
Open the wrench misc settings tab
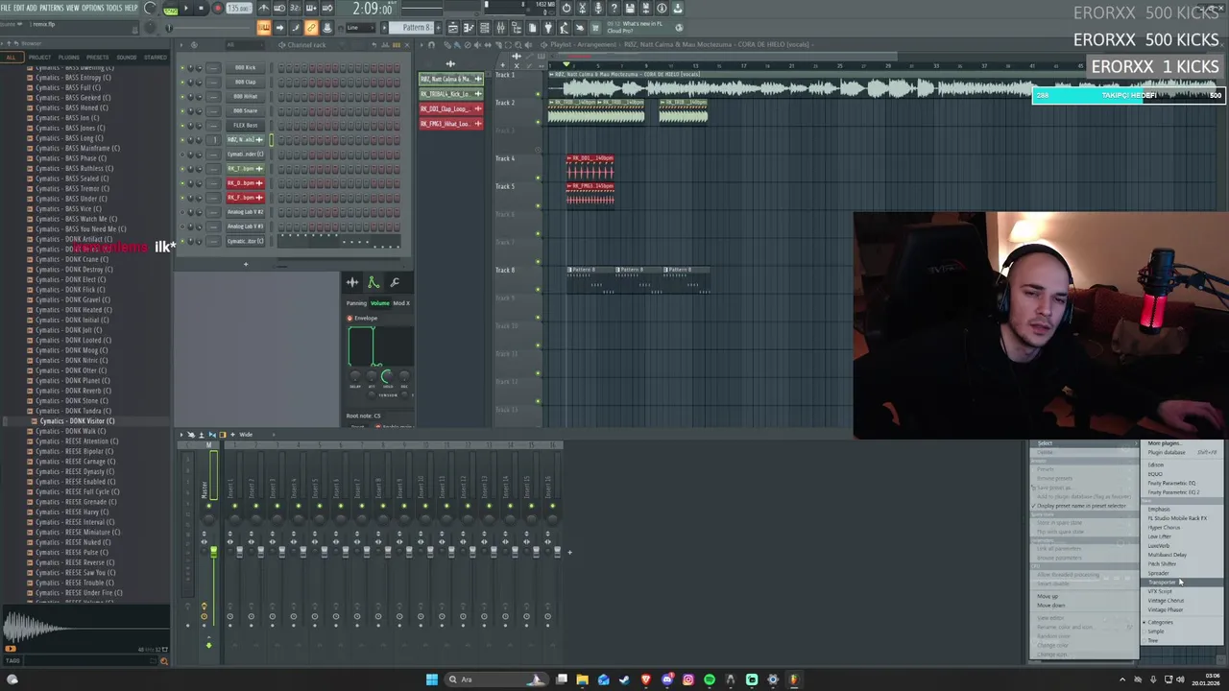395,282
